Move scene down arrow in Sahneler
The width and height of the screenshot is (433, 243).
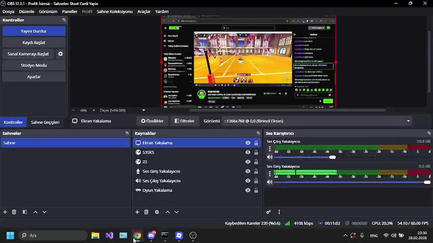click(44, 212)
